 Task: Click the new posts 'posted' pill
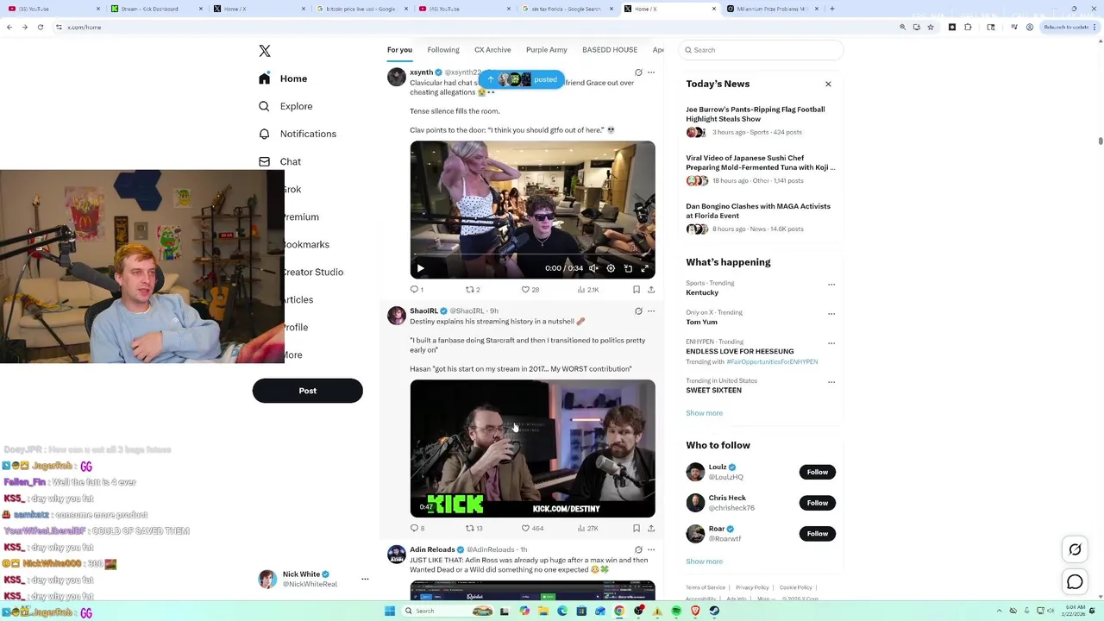coord(522,79)
